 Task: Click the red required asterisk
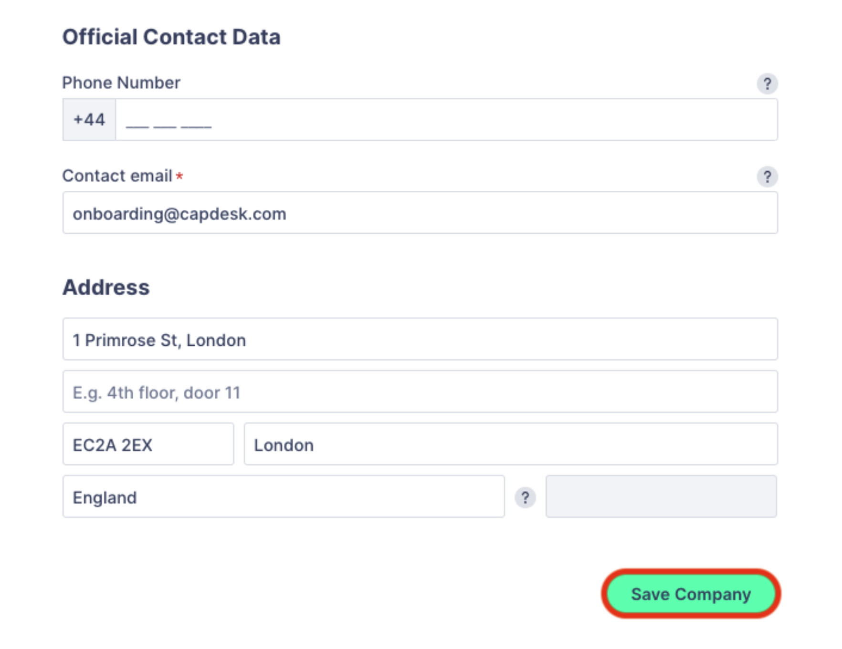(x=179, y=176)
